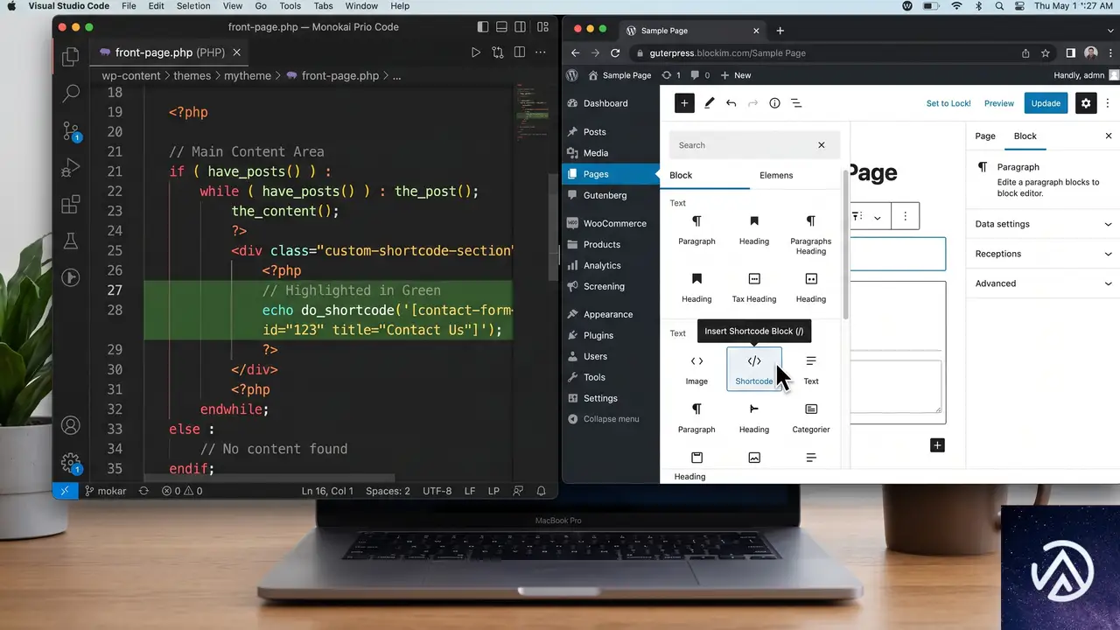Open Search in VS Code activity bar

(71, 93)
